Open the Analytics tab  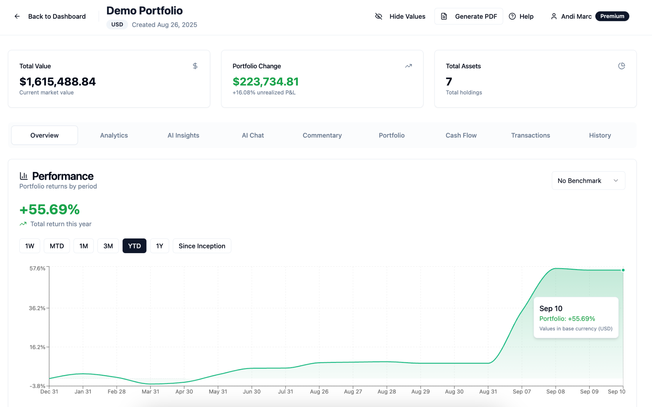pos(114,135)
